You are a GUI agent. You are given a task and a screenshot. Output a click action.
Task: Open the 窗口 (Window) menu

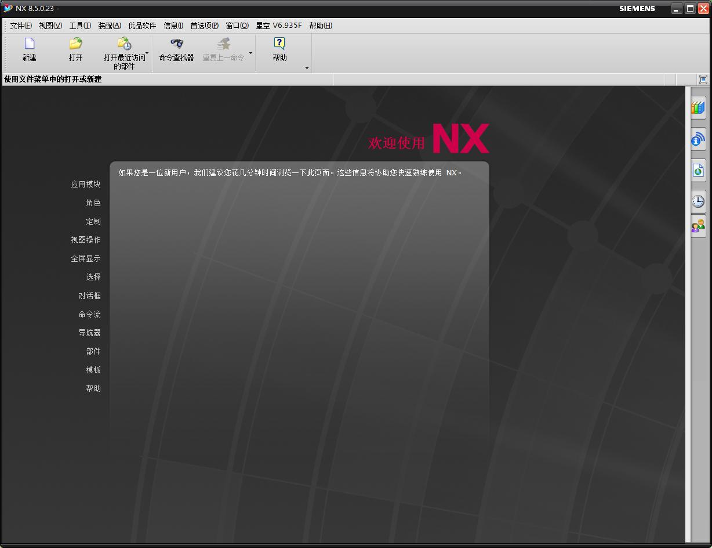click(x=238, y=25)
